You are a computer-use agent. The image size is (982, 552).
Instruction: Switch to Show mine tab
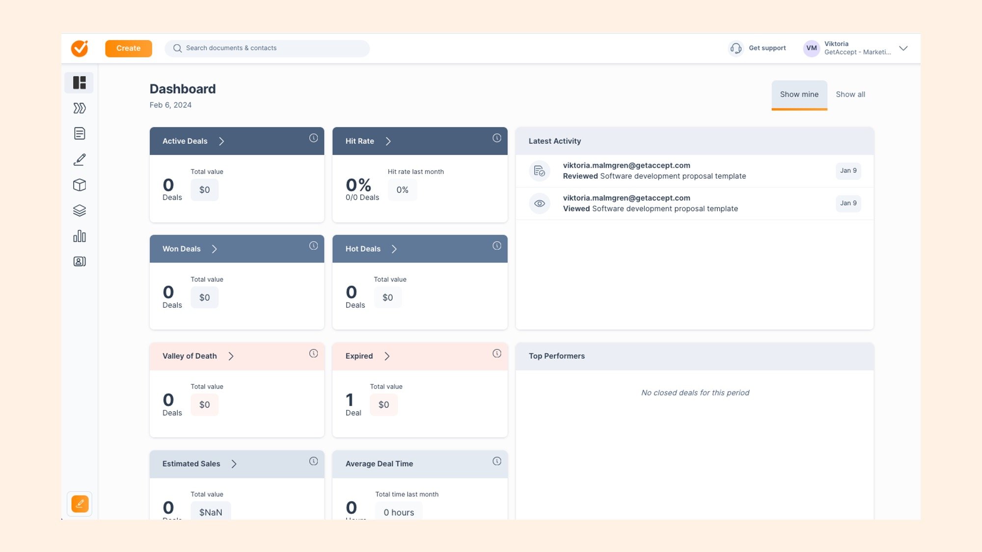point(799,94)
